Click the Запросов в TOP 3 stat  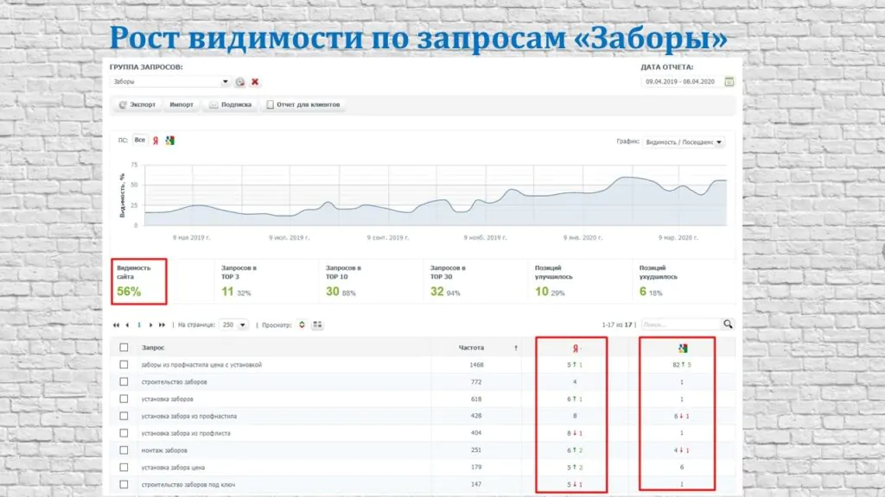[x=237, y=280]
